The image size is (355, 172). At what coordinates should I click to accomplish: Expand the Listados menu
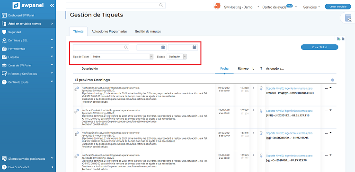coord(14,57)
